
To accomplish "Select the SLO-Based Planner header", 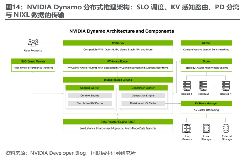I will [x=33, y=61].
